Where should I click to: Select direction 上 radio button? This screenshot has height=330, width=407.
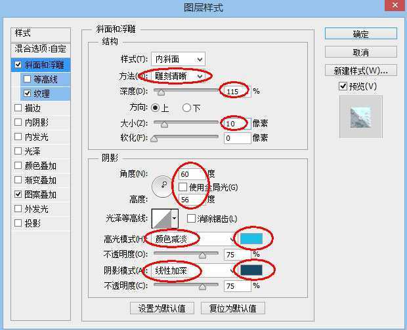(x=155, y=107)
